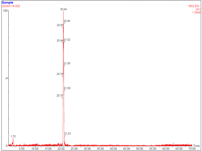Click the 20.00 tick on the time axis
Image resolution: width=202 pixels, height=151 pixels.
pyautogui.click(x=61, y=149)
